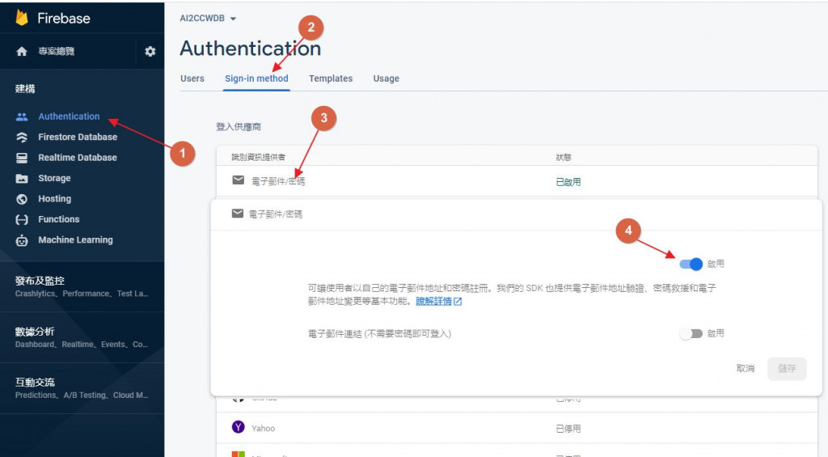Open the 瞭解詳情 learn more link

(x=433, y=301)
